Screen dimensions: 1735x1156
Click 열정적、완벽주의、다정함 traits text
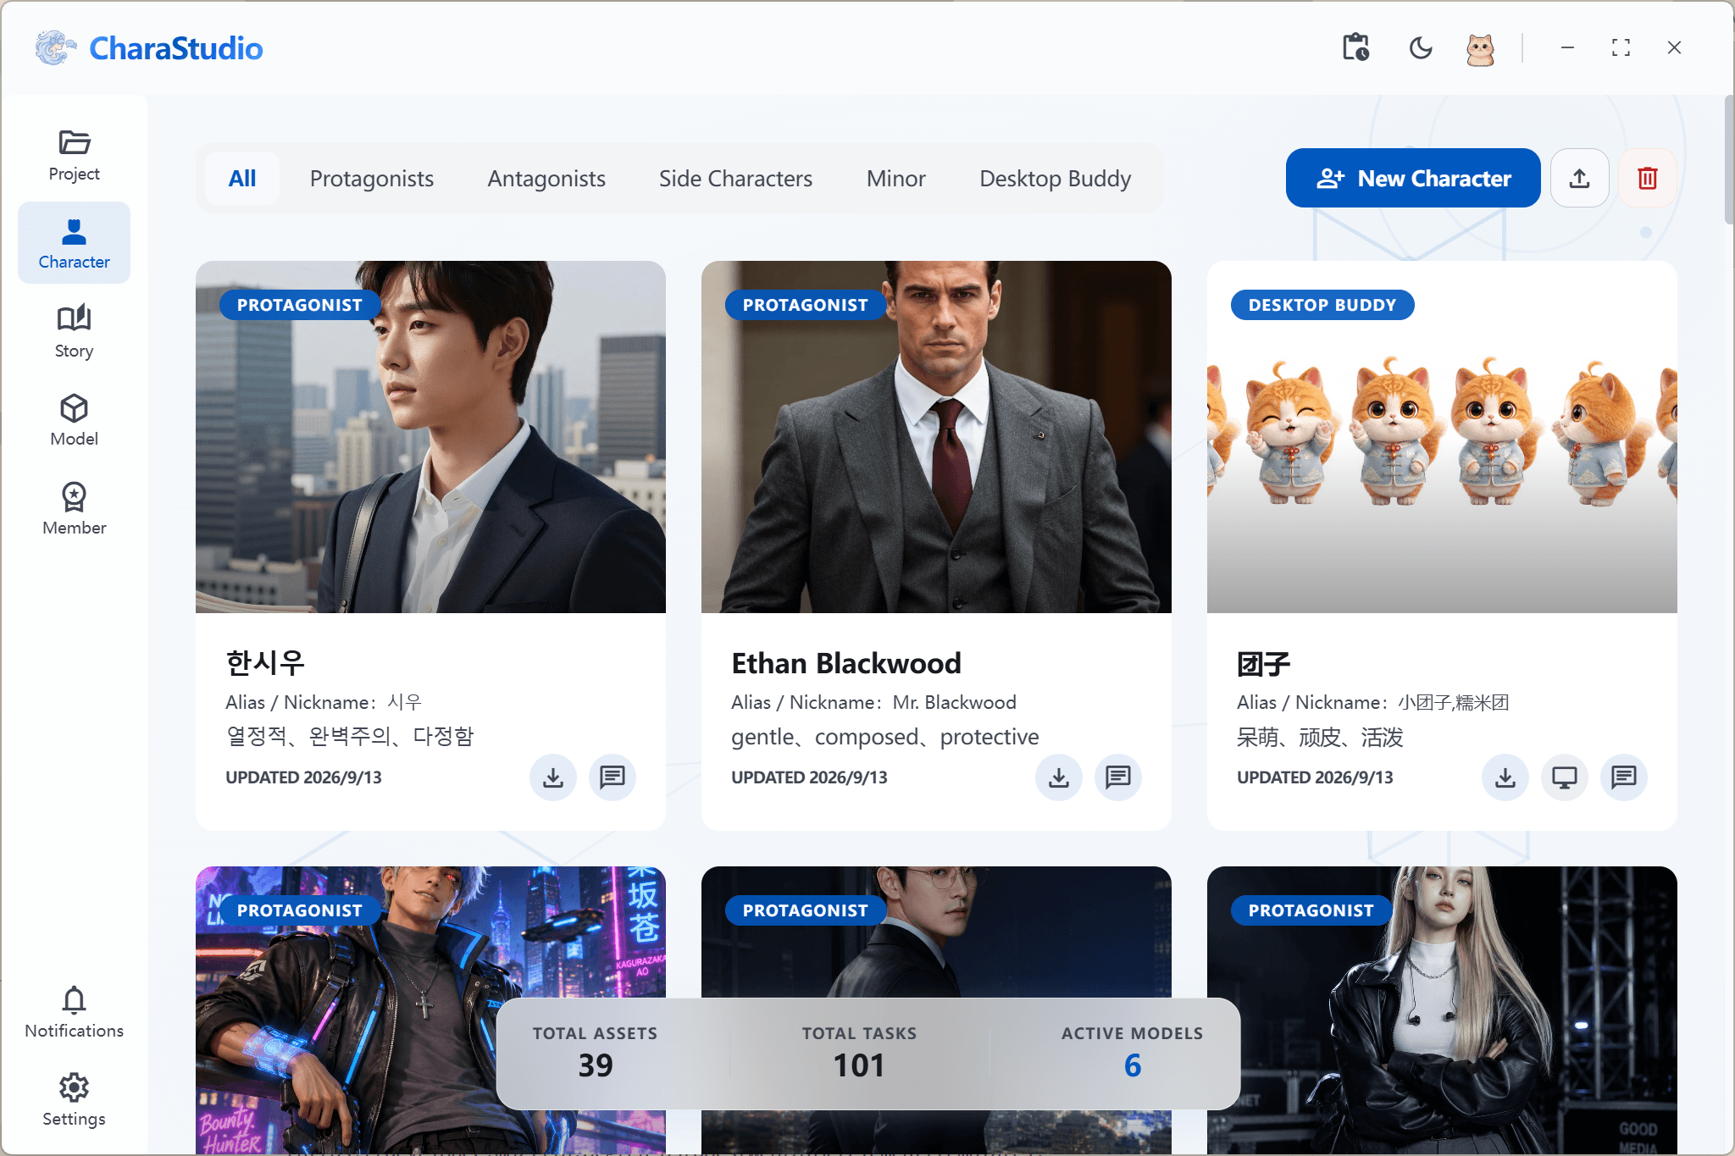350,736
